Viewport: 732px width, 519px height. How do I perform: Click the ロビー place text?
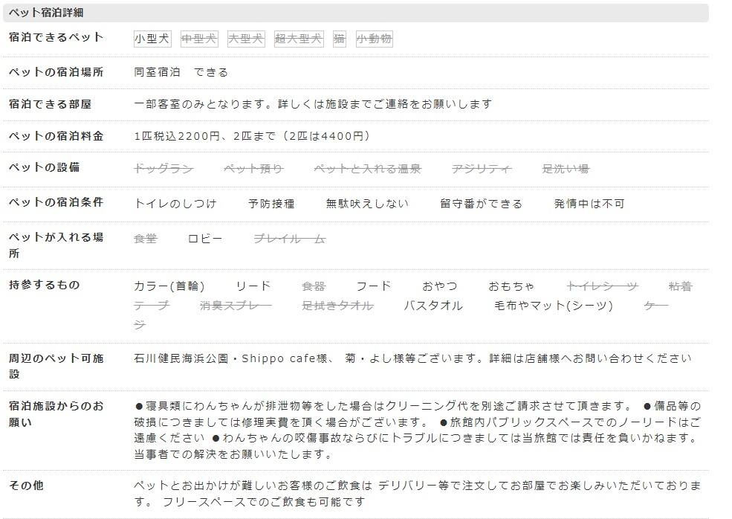205,239
